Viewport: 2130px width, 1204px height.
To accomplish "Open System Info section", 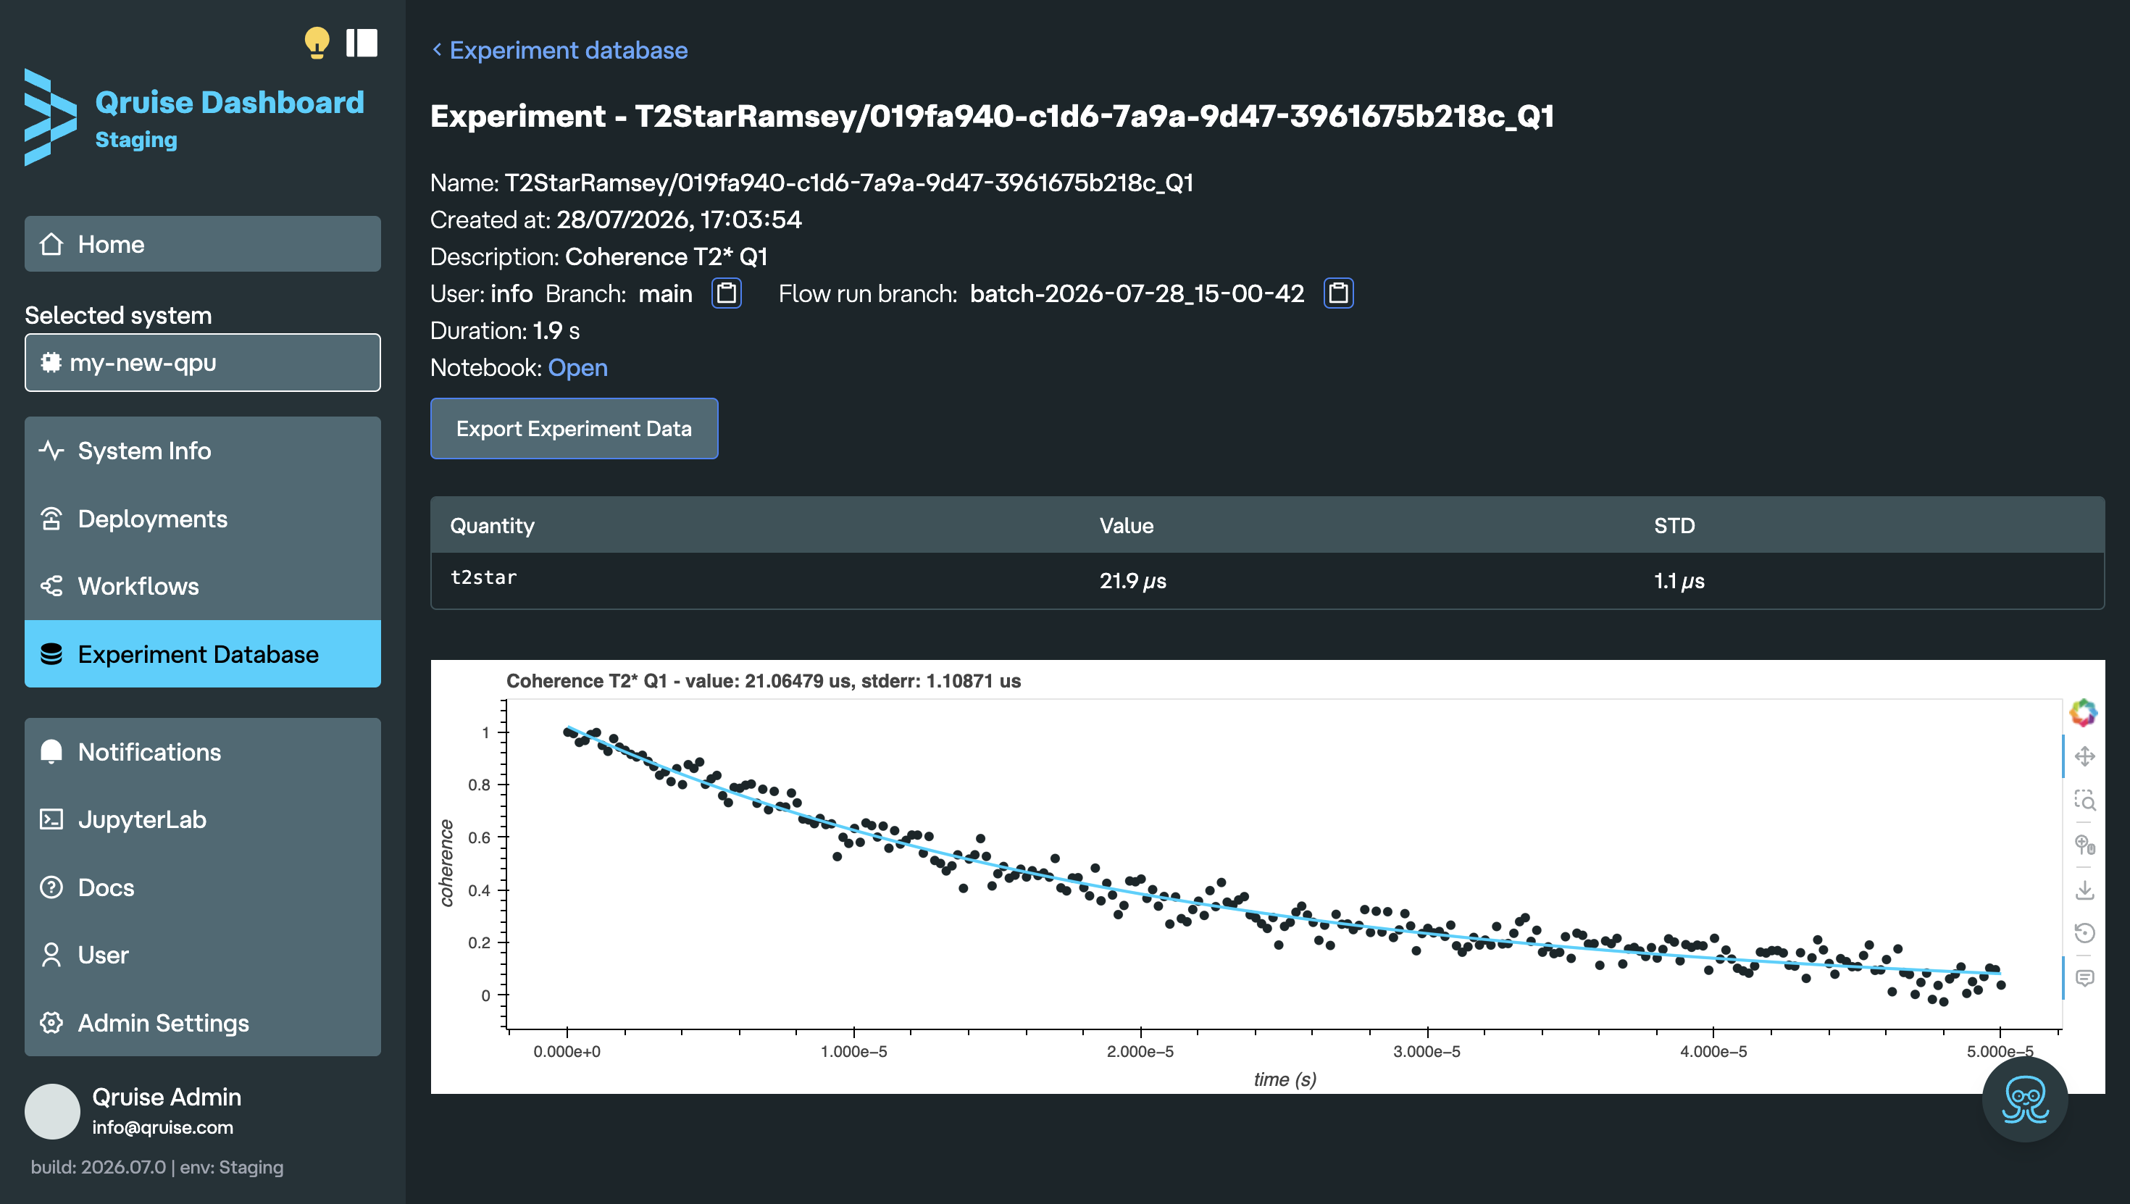I will pos(203,451).
